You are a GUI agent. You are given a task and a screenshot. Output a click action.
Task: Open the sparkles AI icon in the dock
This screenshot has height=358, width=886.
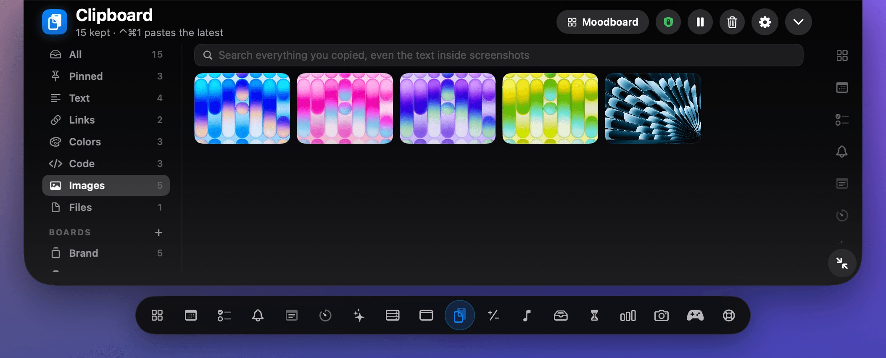(359, 316)
